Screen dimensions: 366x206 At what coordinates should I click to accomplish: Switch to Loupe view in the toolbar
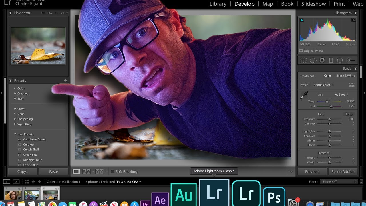pyautogui.click(x=76, y=171)
